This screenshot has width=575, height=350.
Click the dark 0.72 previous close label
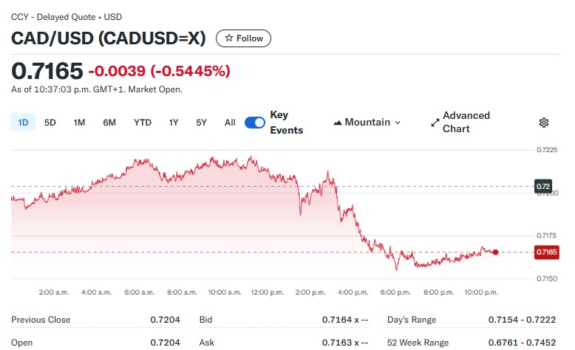(542, 186)
